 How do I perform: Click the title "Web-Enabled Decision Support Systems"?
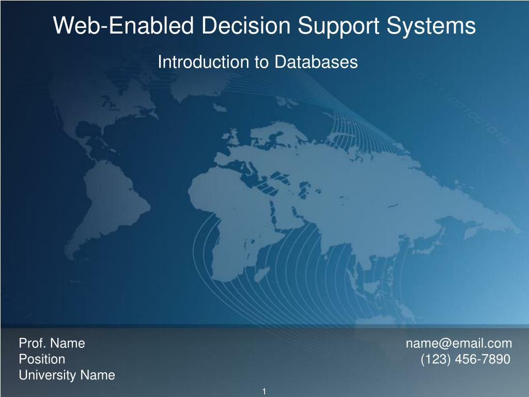(x=264, y=26)
